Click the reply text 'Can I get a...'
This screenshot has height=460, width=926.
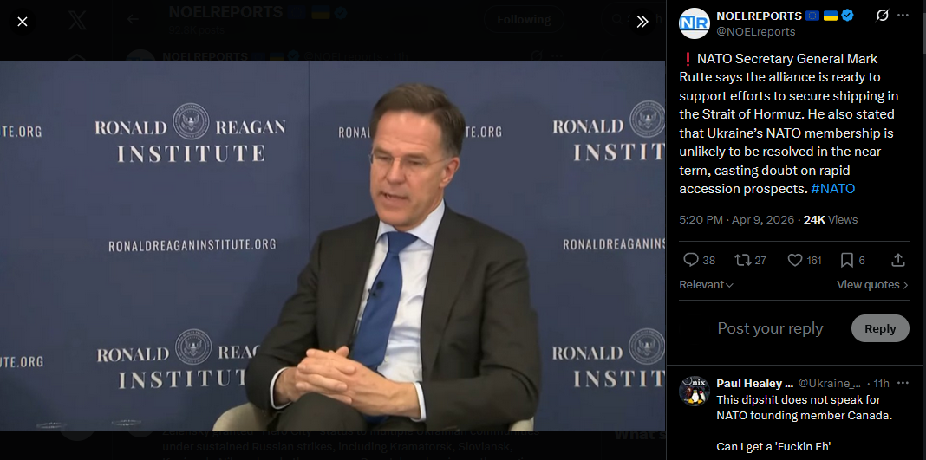tap(773, 447)
